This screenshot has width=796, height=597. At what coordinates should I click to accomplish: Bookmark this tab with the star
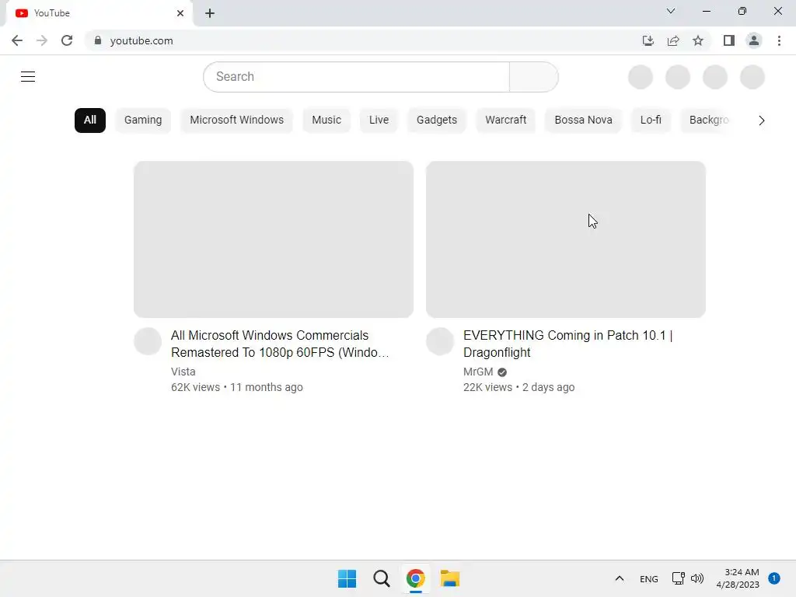(x=698, y=40)
